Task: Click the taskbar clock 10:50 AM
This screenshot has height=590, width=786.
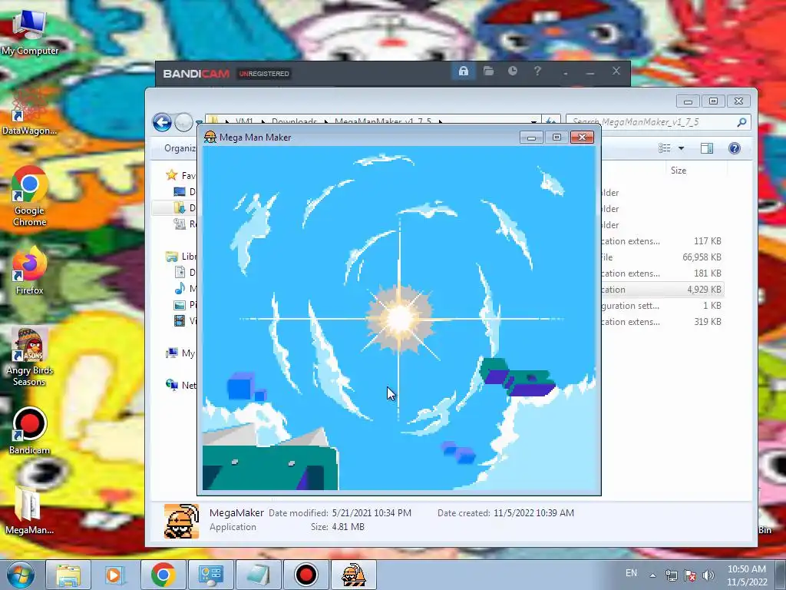Action: [747, 575]
